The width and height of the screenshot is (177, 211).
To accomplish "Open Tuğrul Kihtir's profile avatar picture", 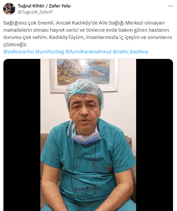I will 9,9.
